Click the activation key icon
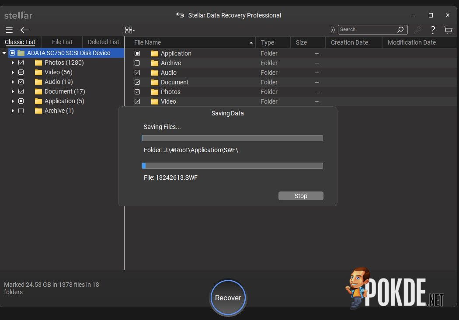 (418, 30)
